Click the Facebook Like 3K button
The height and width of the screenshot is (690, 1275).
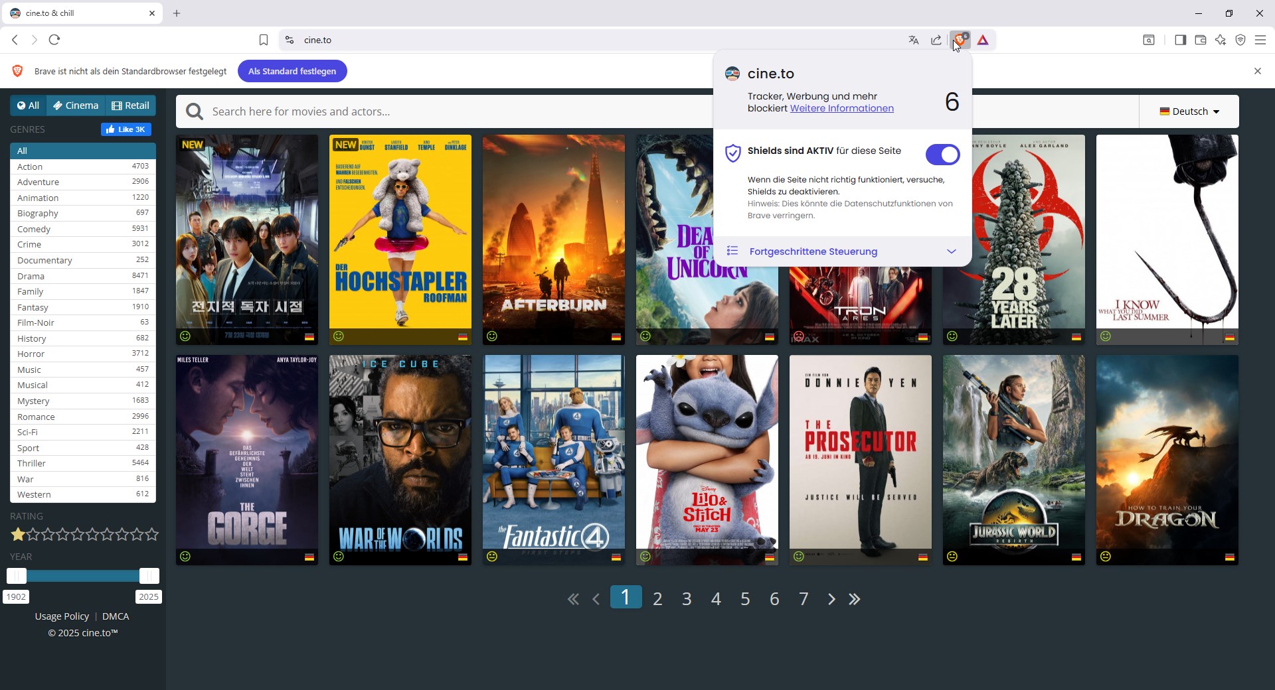pos(126,129)
